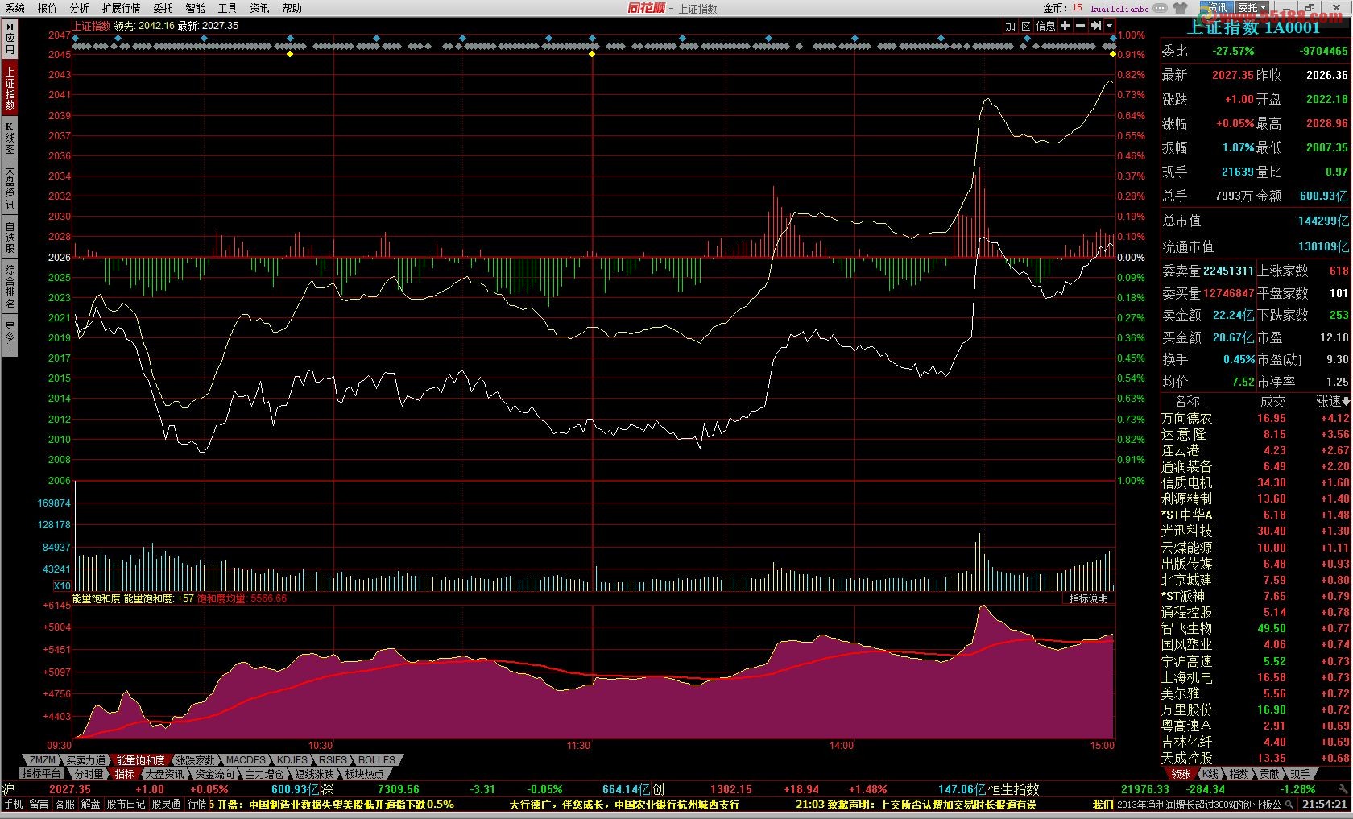Sort list by 涨速 column arrow
This screenshot has width=1353, height=819.
click(1346, 401)
